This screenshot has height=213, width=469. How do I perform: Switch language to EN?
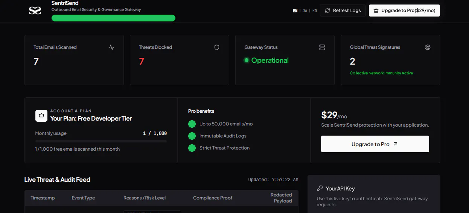point(295,11)
